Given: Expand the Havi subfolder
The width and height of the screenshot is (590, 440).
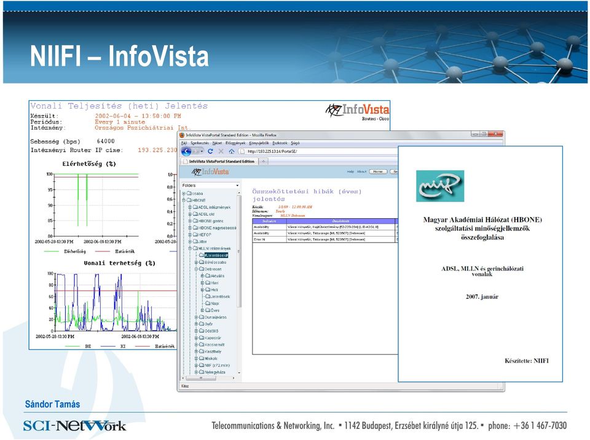Looking at the screenshot, I should 202,283.
